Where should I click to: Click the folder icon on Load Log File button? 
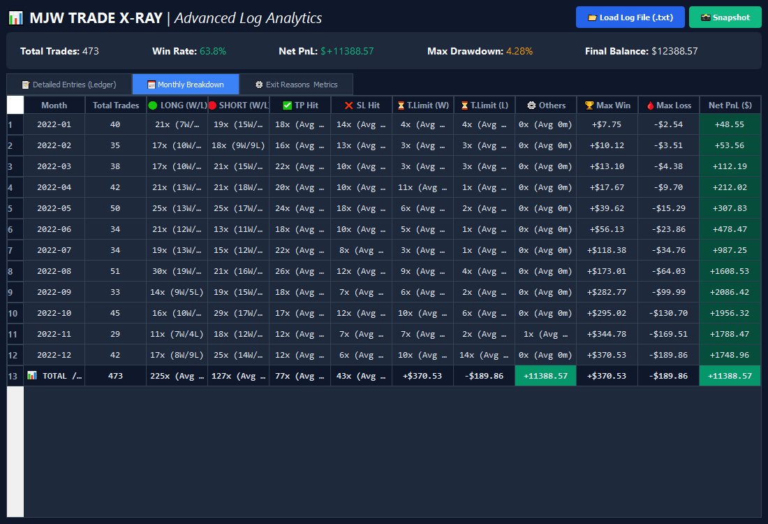tap(592, 17)
